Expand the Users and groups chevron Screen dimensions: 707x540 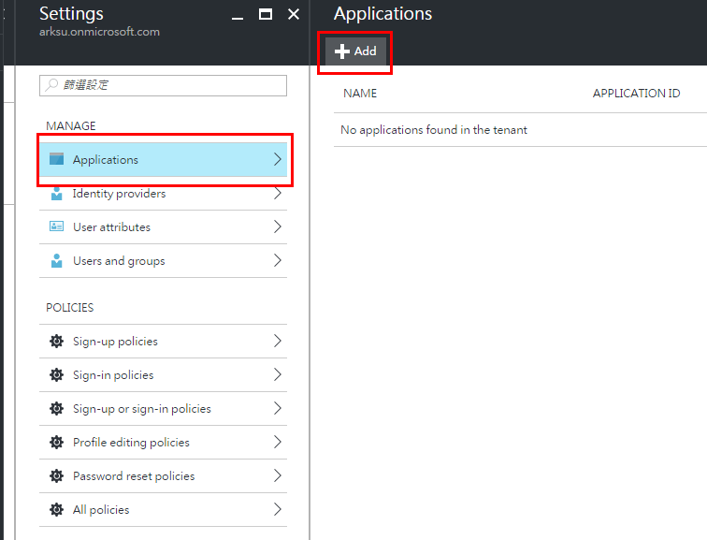tap(277, 261)
